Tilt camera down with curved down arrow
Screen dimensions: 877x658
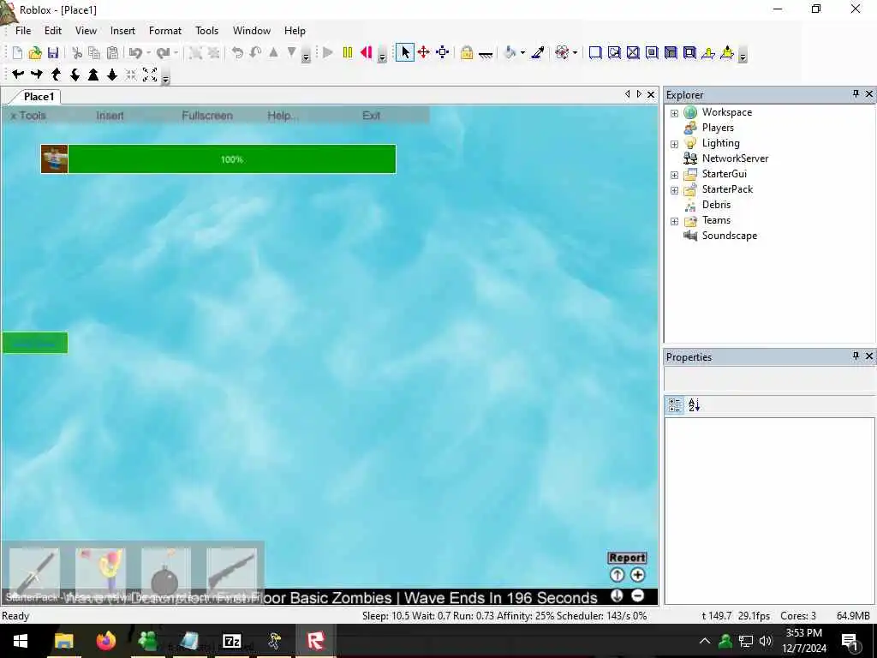point(75,75)
